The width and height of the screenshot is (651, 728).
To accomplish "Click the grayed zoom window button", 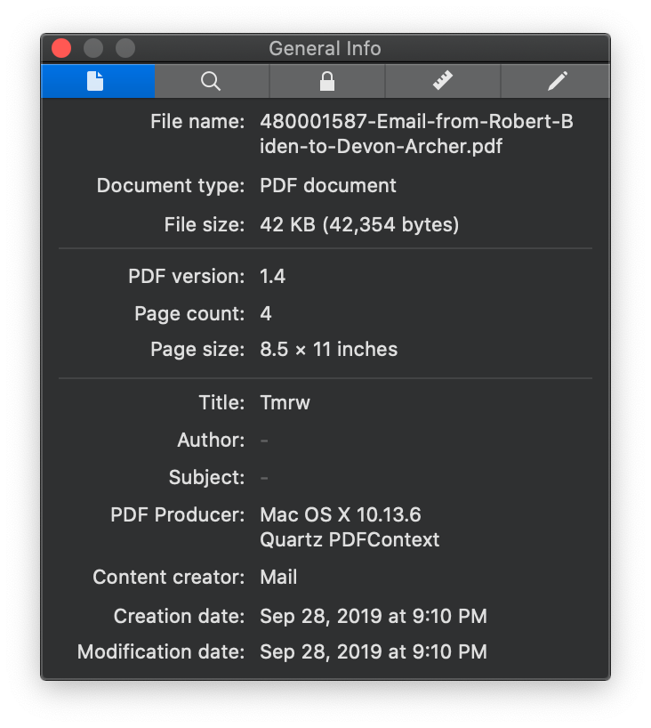I will click(x=125, y=48).
